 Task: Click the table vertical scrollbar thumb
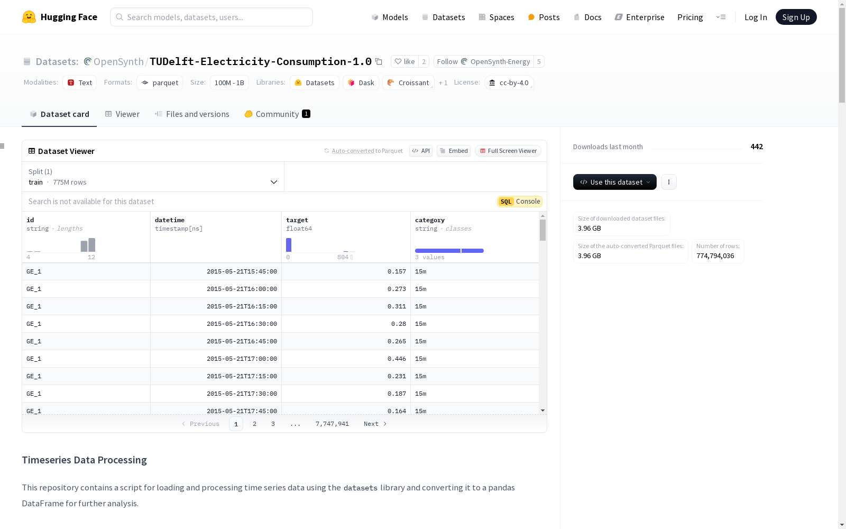(x=542, y=230)
